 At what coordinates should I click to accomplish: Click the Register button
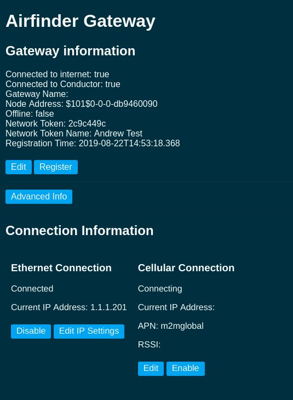[x=56, y=167]
